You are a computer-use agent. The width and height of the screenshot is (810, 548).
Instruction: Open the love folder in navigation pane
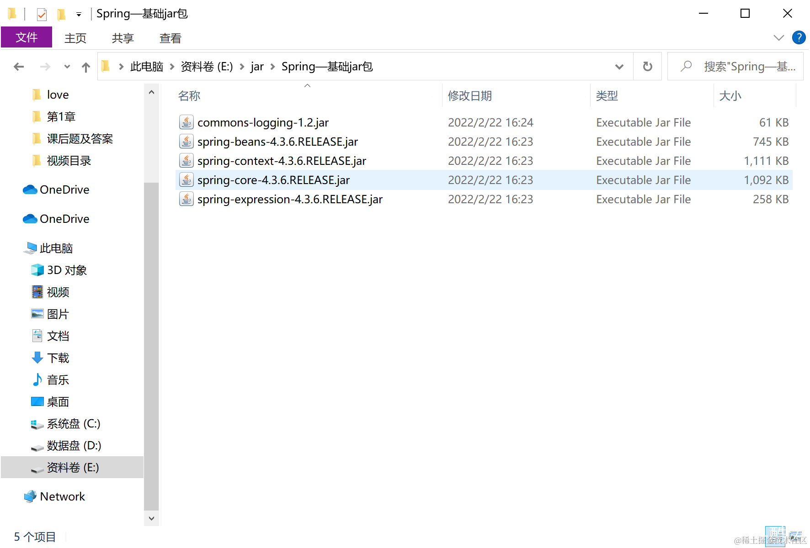[58, 95]
